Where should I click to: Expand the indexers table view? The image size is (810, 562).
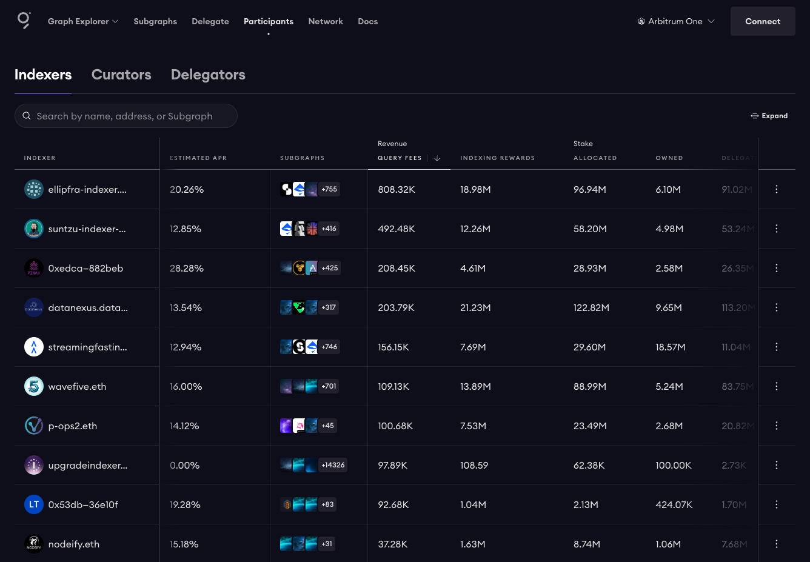click(769, 116)
